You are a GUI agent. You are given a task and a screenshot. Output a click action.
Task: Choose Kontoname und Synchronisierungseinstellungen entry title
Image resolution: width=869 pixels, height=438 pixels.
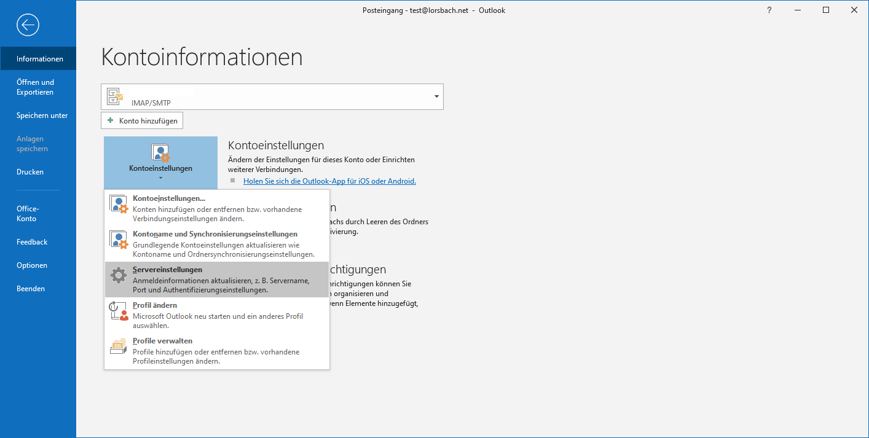[x=215, y=234]
